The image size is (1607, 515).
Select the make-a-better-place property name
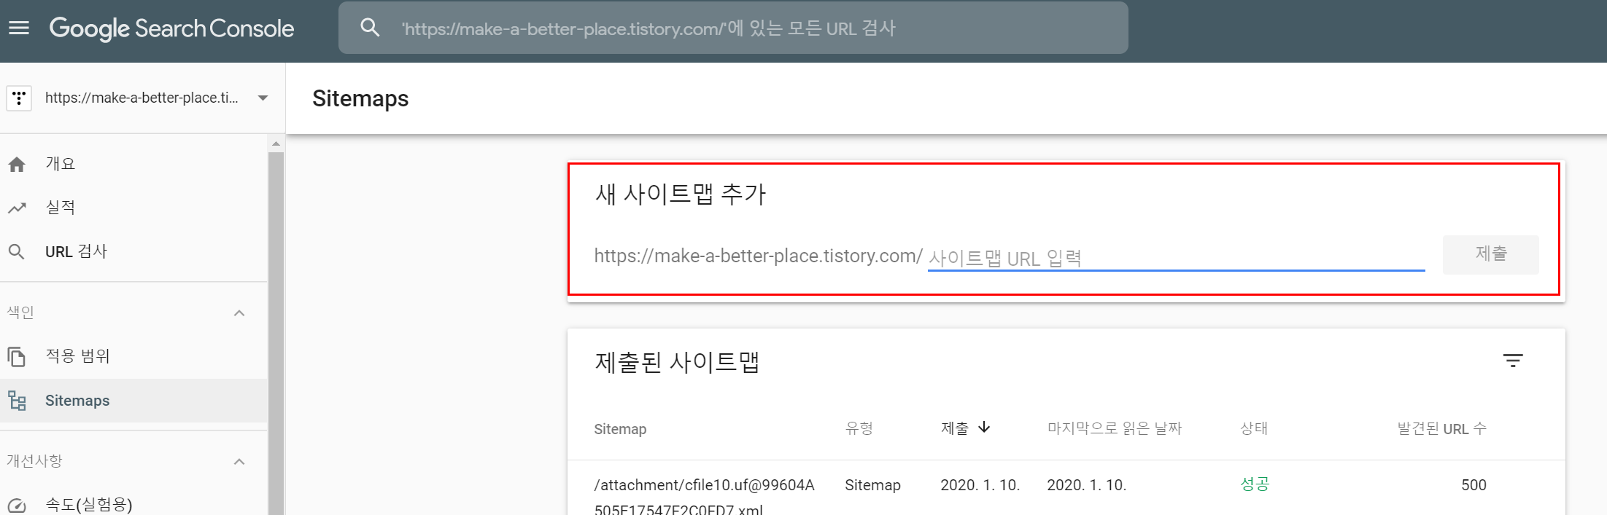point(142,98)
